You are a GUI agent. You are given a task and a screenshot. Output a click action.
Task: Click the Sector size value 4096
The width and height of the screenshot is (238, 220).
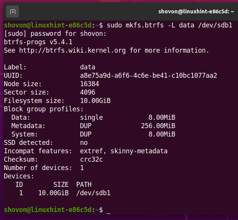(x=88, y=92)
